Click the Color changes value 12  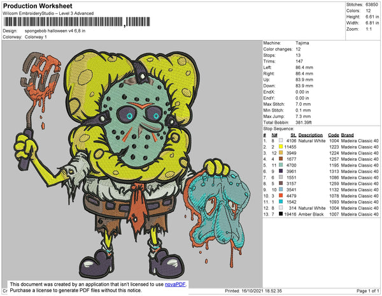tap(298, 49)
